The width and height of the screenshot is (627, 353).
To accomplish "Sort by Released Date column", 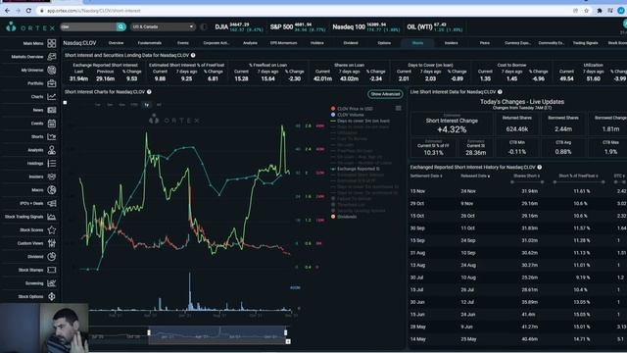I will coord(475,176).
